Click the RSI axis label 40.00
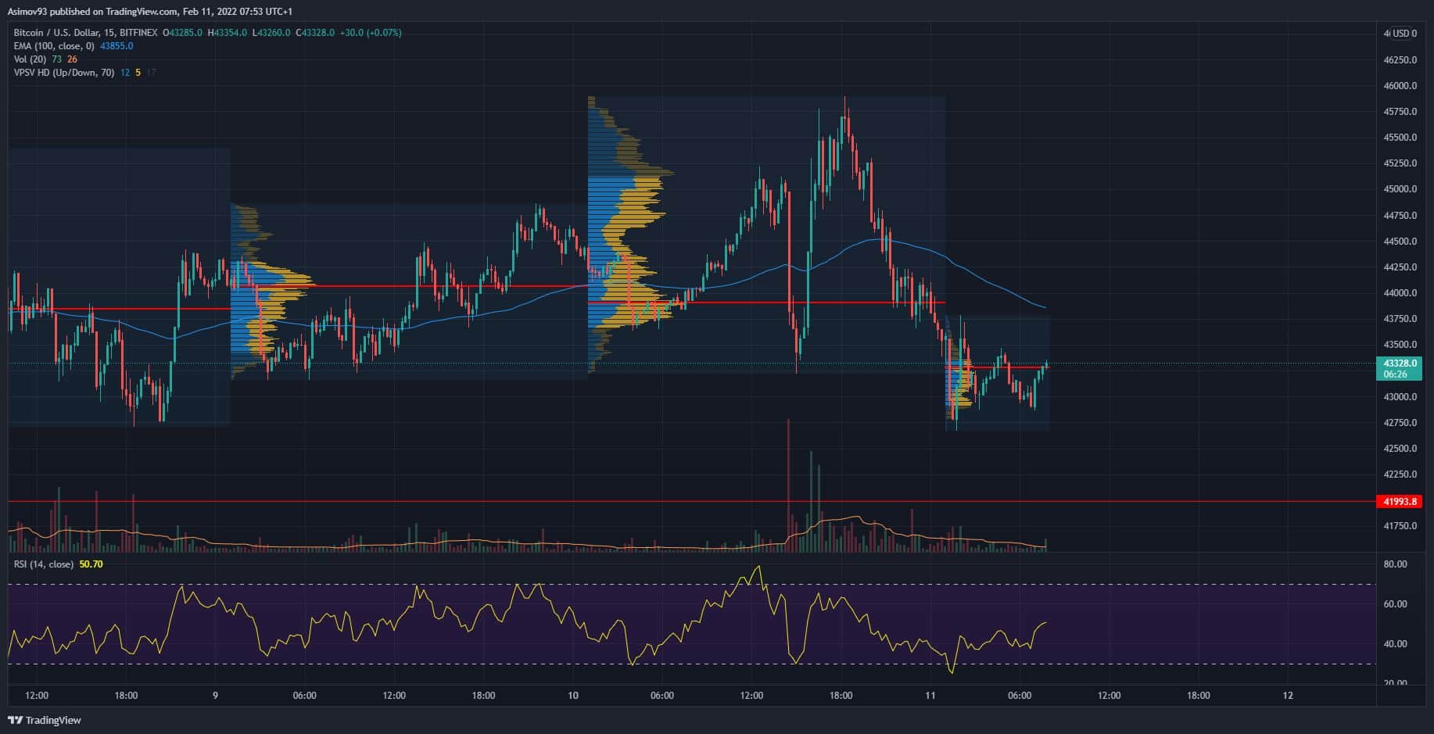 [x=1396, y=644]
